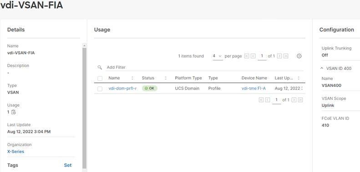Sort table by Status column sort icon
Screen dimensions: 360x172
point(166,78)
